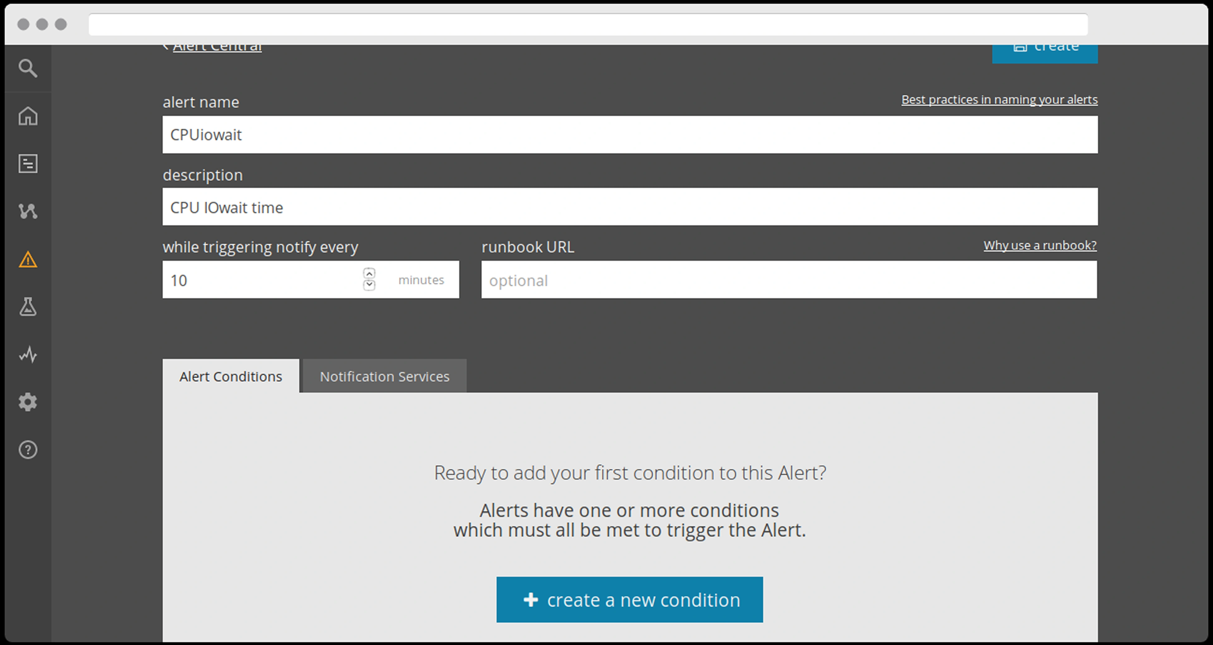
Task: Click the alert name field containing CPUiowait
Action: [x=630, y=135]
